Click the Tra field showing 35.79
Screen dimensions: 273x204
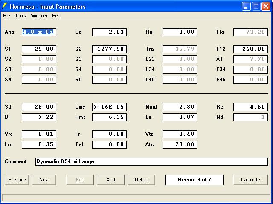[180, 49]
